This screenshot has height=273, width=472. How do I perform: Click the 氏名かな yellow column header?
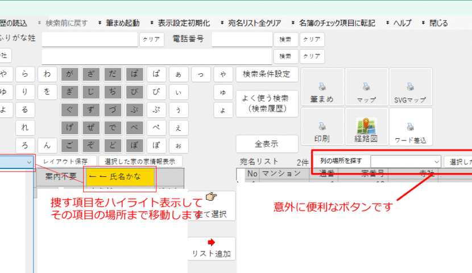(x=119, y=176)
